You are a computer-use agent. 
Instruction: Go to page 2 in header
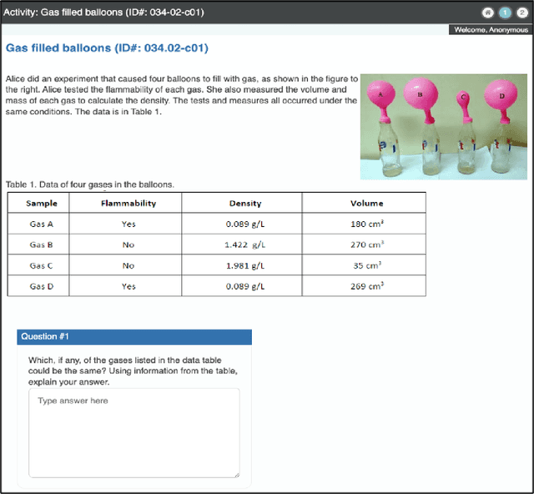pos(522,13)
